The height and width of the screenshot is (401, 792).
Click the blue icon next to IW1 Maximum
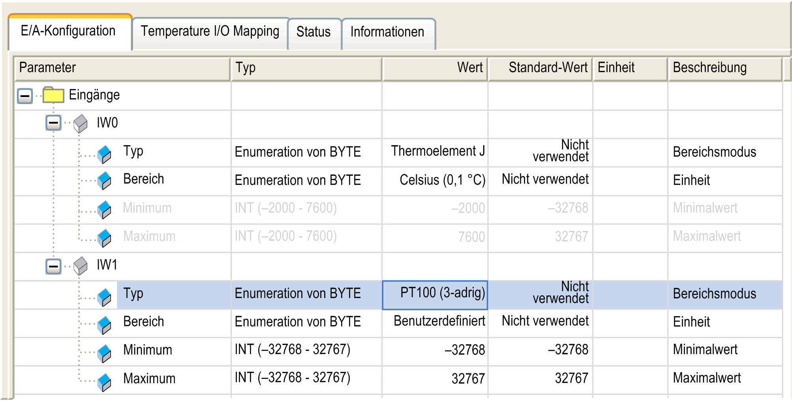click(x=104, y=381)
